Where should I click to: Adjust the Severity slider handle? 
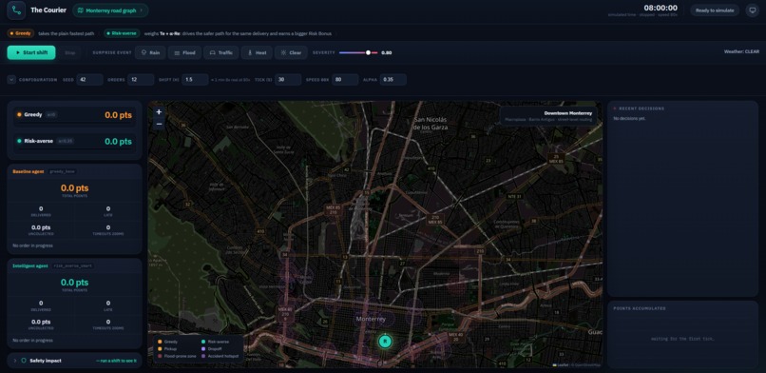tap(369, 52)
